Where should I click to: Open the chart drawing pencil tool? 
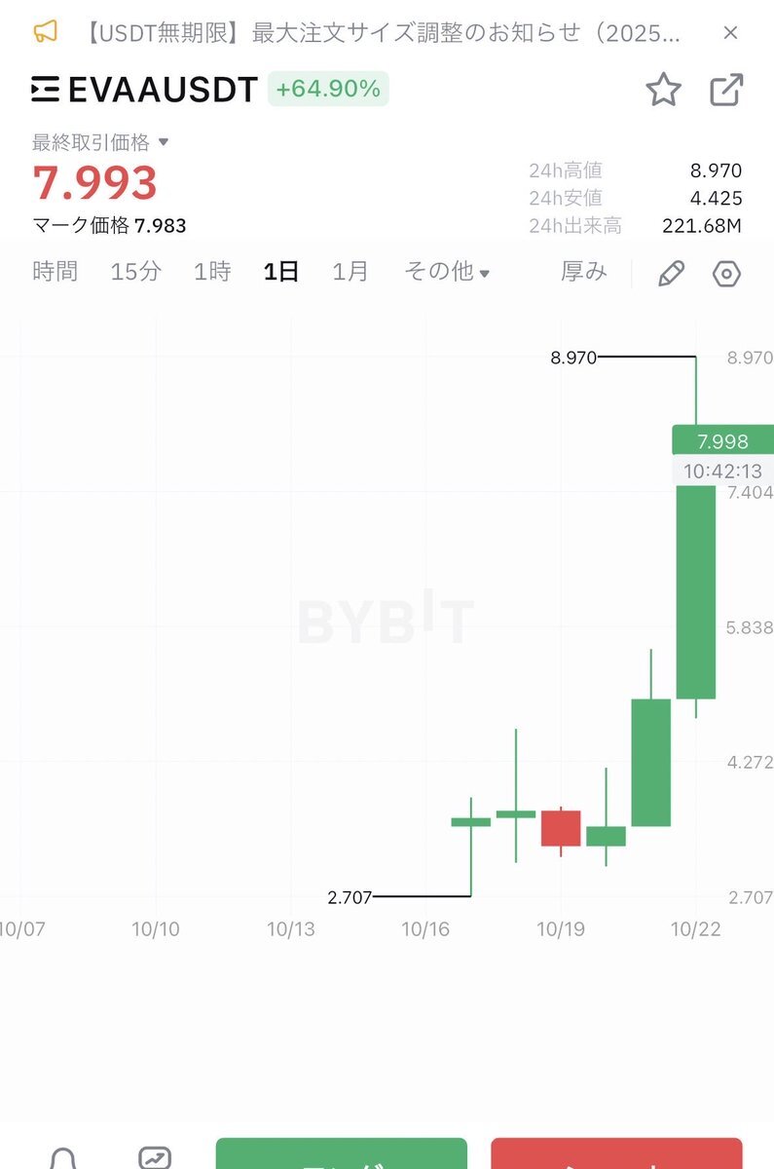pos(671,274)
